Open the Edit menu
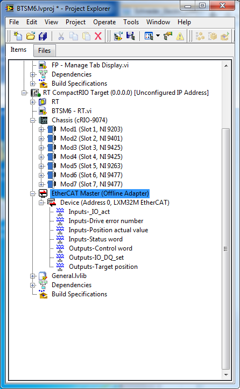The image size is (240, 389). click(x=32, y=22)
